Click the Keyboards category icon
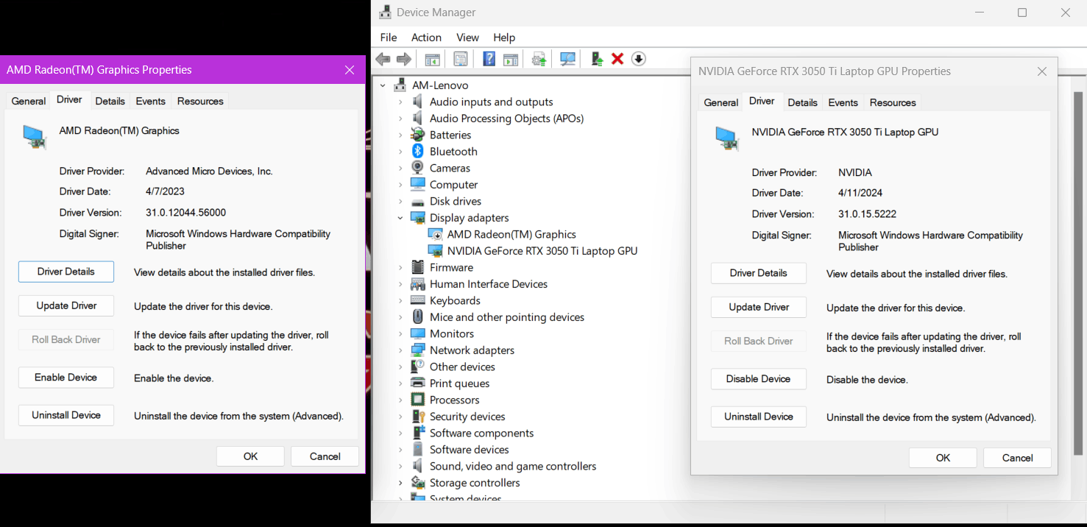The width and height of the screenshot is (1087, 527). coord(417,300)
